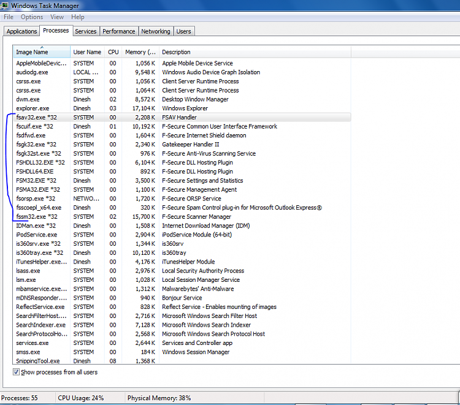Select the dwm.exe process

pos(182,99)
